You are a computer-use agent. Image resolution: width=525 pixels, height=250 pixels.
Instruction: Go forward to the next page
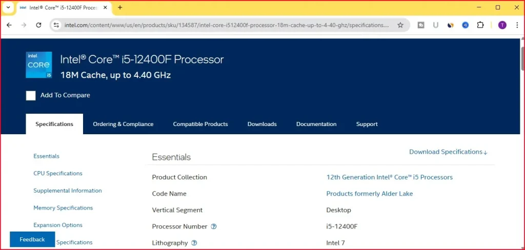click(x=24, y=25)
